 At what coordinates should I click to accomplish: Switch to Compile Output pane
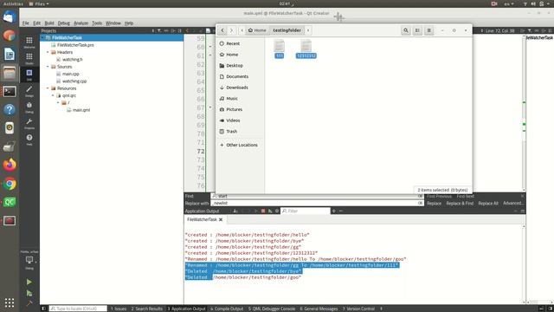(227, 309)
